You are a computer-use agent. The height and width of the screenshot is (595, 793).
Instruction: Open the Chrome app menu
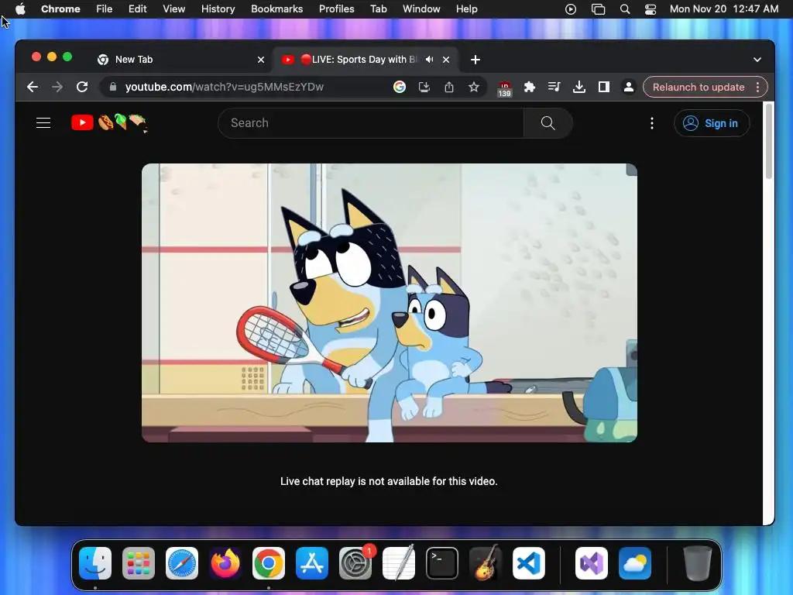pyautogui.click(x=60, y=9)
